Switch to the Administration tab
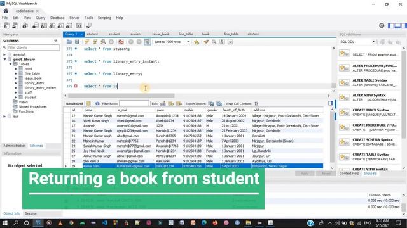The height and width of the screenshot is (228, 407). 15,146
